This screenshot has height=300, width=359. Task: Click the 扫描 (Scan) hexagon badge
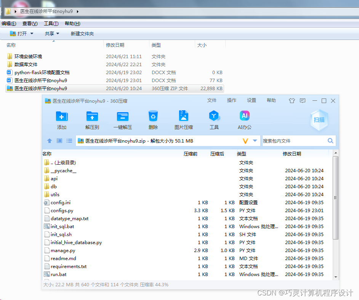(x=319, y=120)
